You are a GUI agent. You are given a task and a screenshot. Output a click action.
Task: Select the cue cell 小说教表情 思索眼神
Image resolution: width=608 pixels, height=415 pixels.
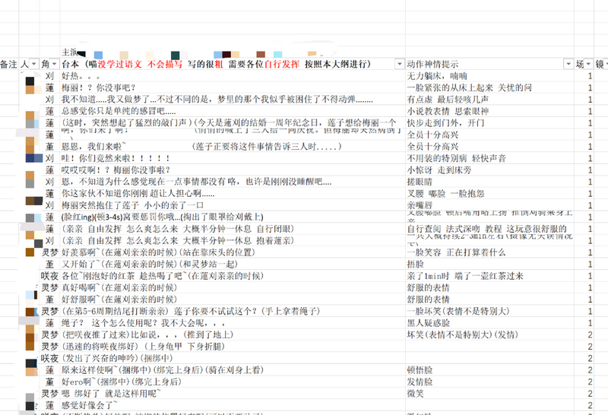[x=489, y=111]
